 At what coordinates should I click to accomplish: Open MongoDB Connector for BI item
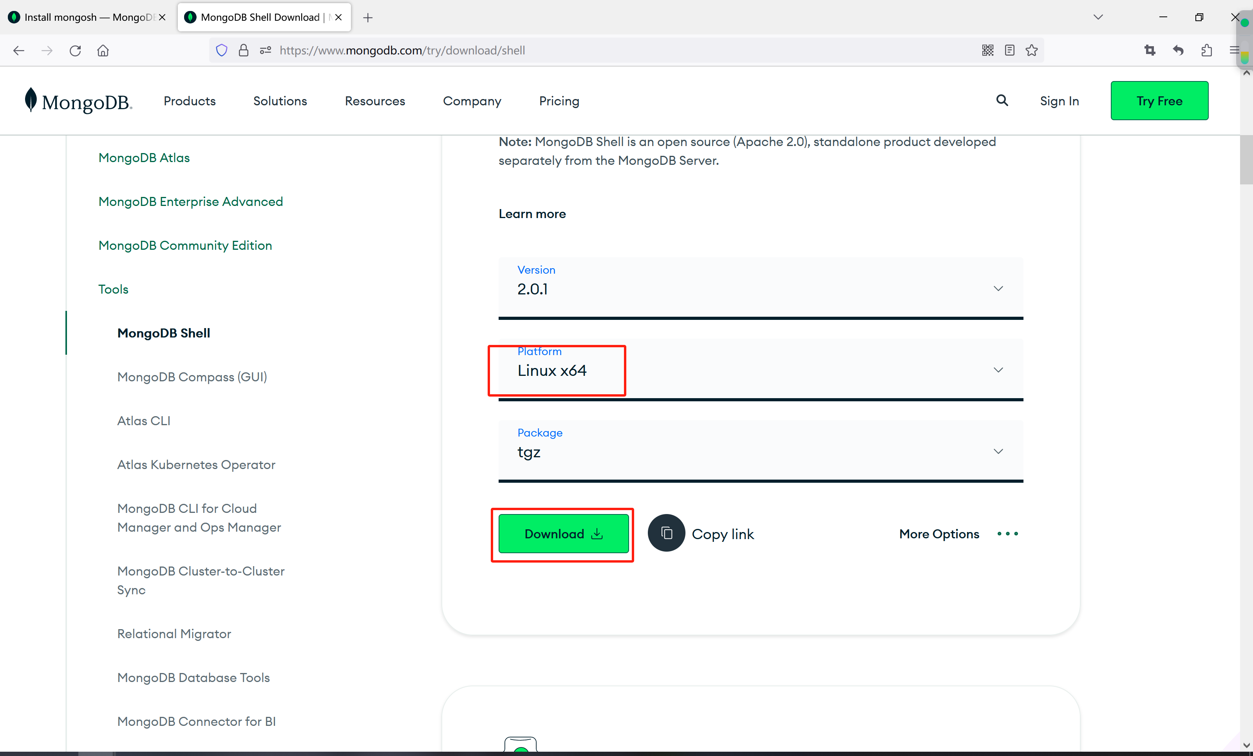click(x=197, y=722)
